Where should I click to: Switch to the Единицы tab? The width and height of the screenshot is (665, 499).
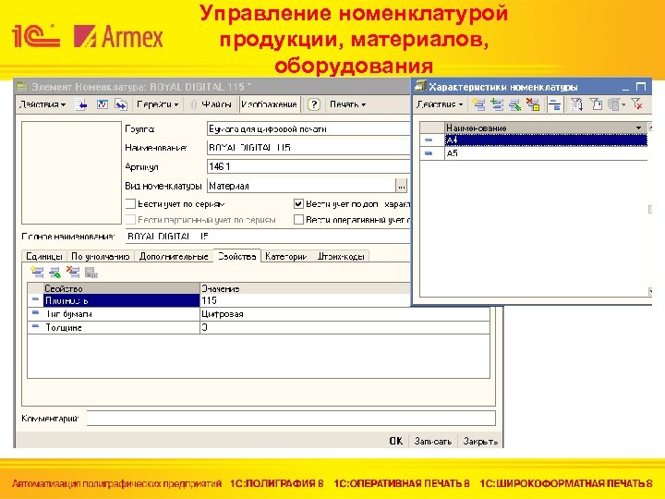[44, 256]
